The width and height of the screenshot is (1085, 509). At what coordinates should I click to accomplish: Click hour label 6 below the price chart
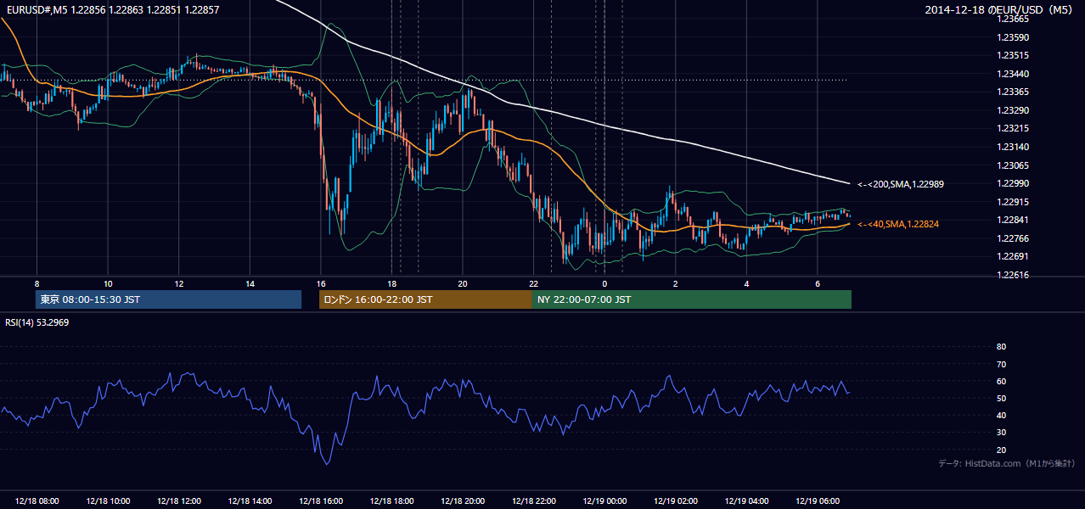(817, 283)
